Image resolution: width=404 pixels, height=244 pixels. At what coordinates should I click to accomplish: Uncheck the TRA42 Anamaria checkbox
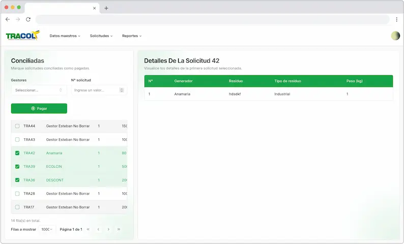[x=17, y=153]
